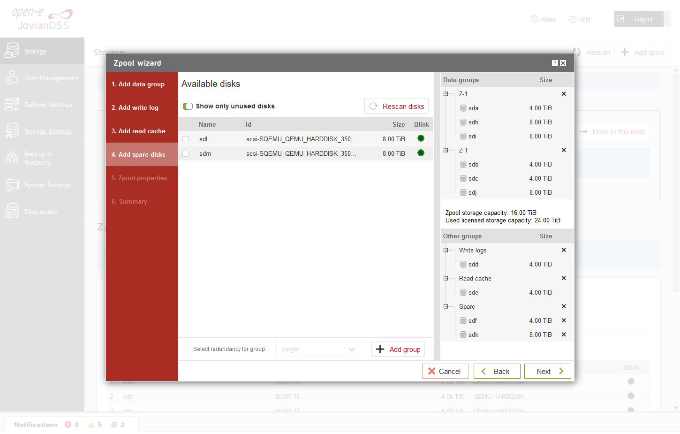Click the error notifications count icon
The width and height of the screenshot is (680, 434).
[x=68, y=425]
